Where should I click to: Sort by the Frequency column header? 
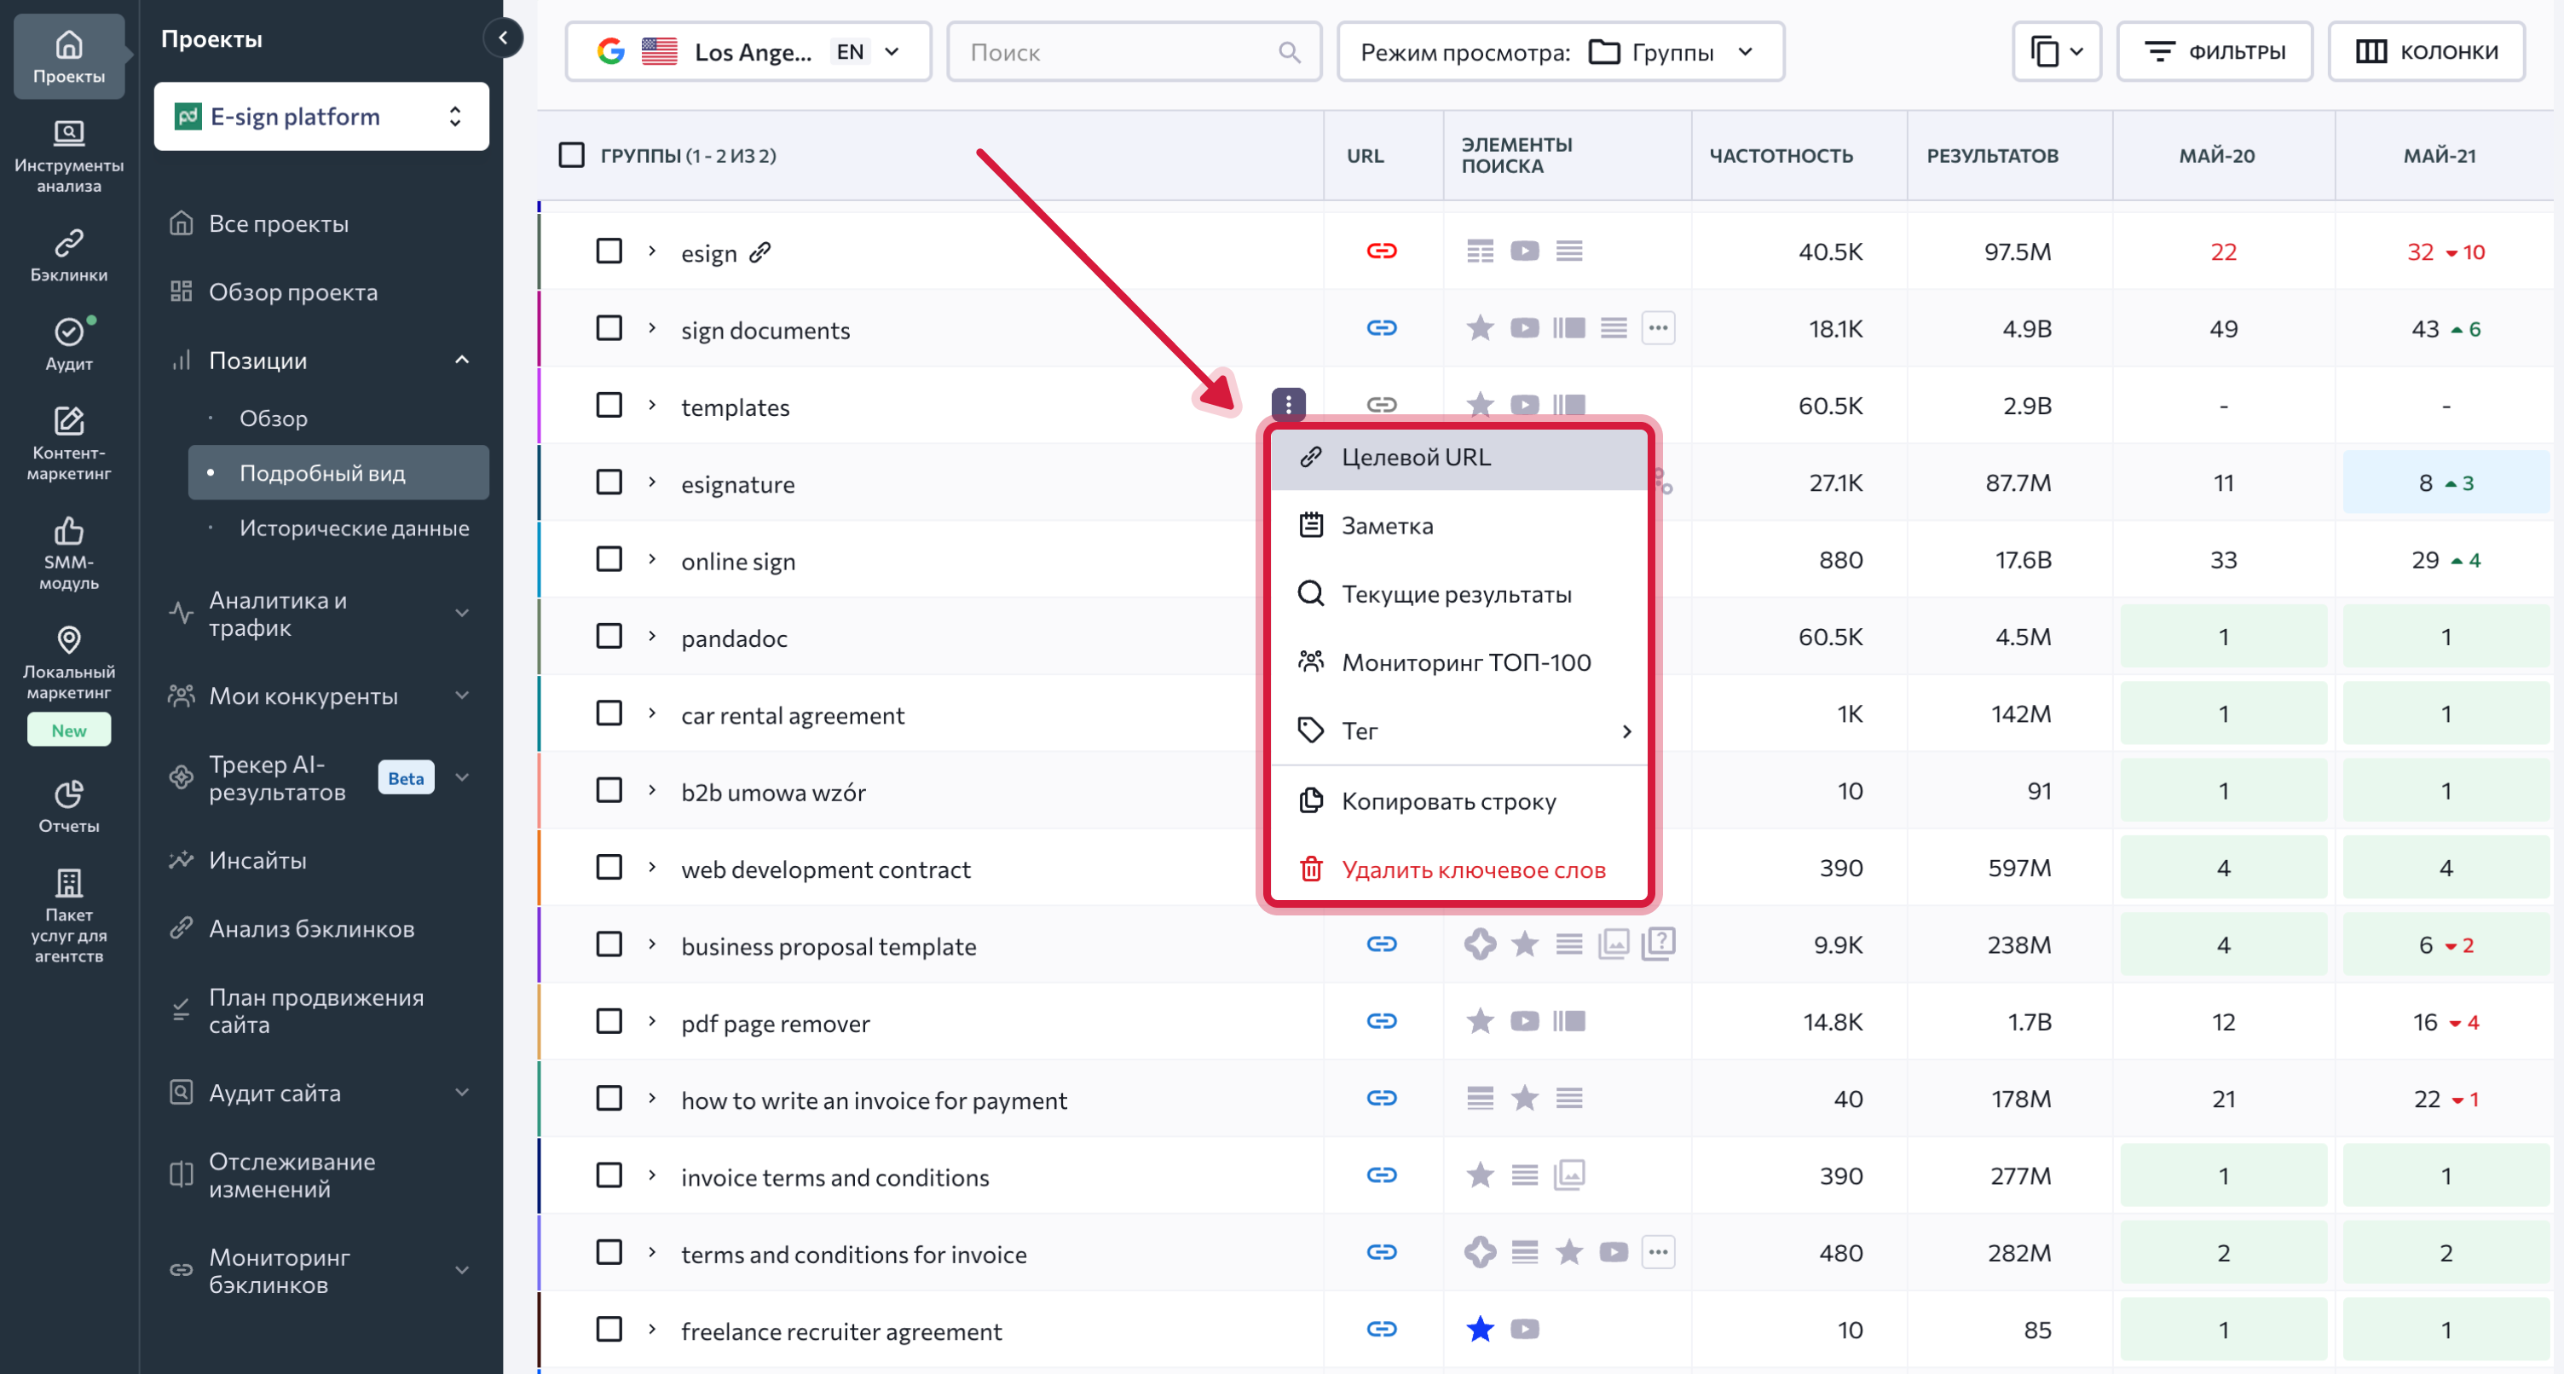[x=1781, y=155]
